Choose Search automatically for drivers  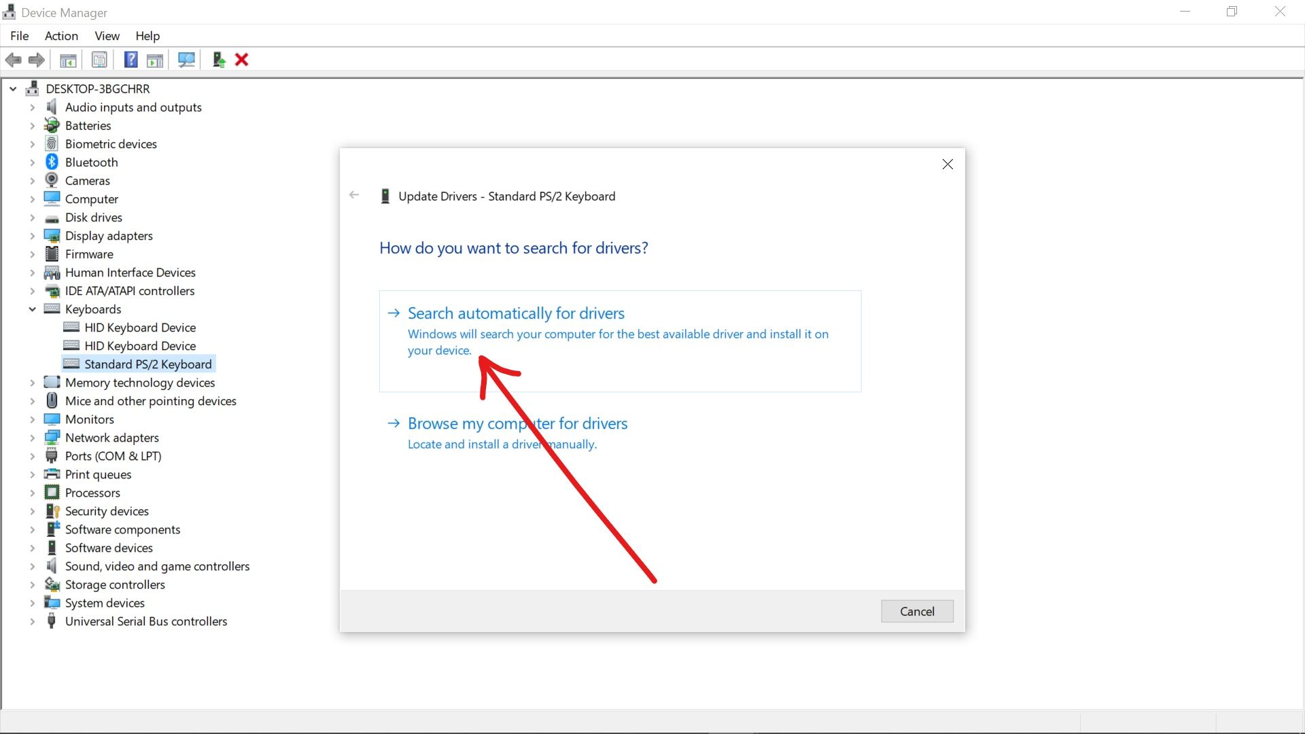pyautogui.click(x=620, y=341)
